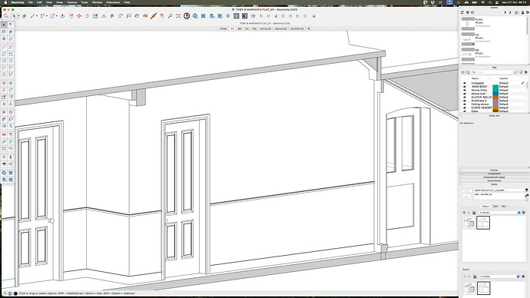Screen dimensions: 530x298
Task: Hide the Untagged tag with eye icon
Action: pos(465,83)
